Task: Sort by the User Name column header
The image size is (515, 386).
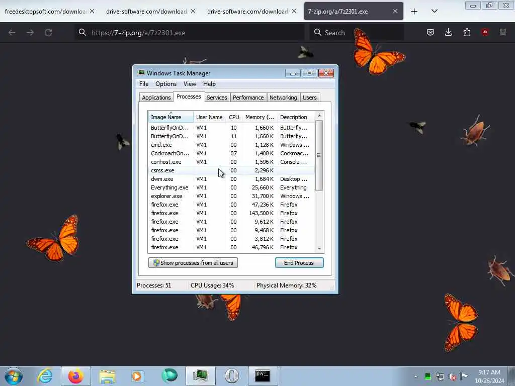Action: 209,117
